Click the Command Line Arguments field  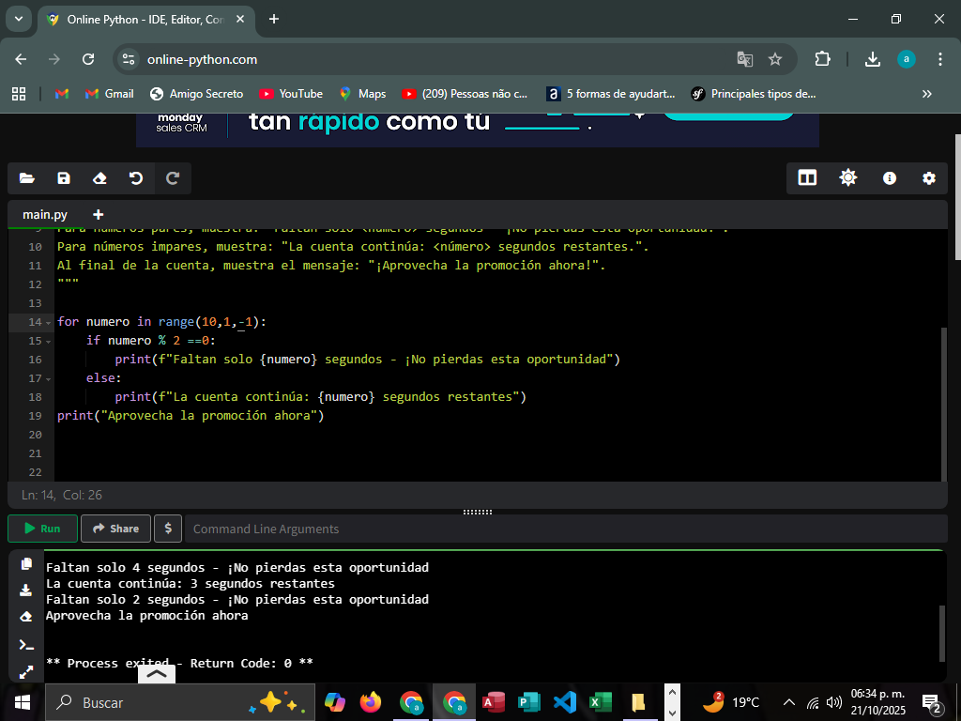click(563, 529)
